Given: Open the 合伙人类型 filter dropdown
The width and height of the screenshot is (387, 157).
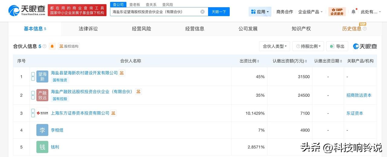Looking at the screenshot, I should (275, 46).
